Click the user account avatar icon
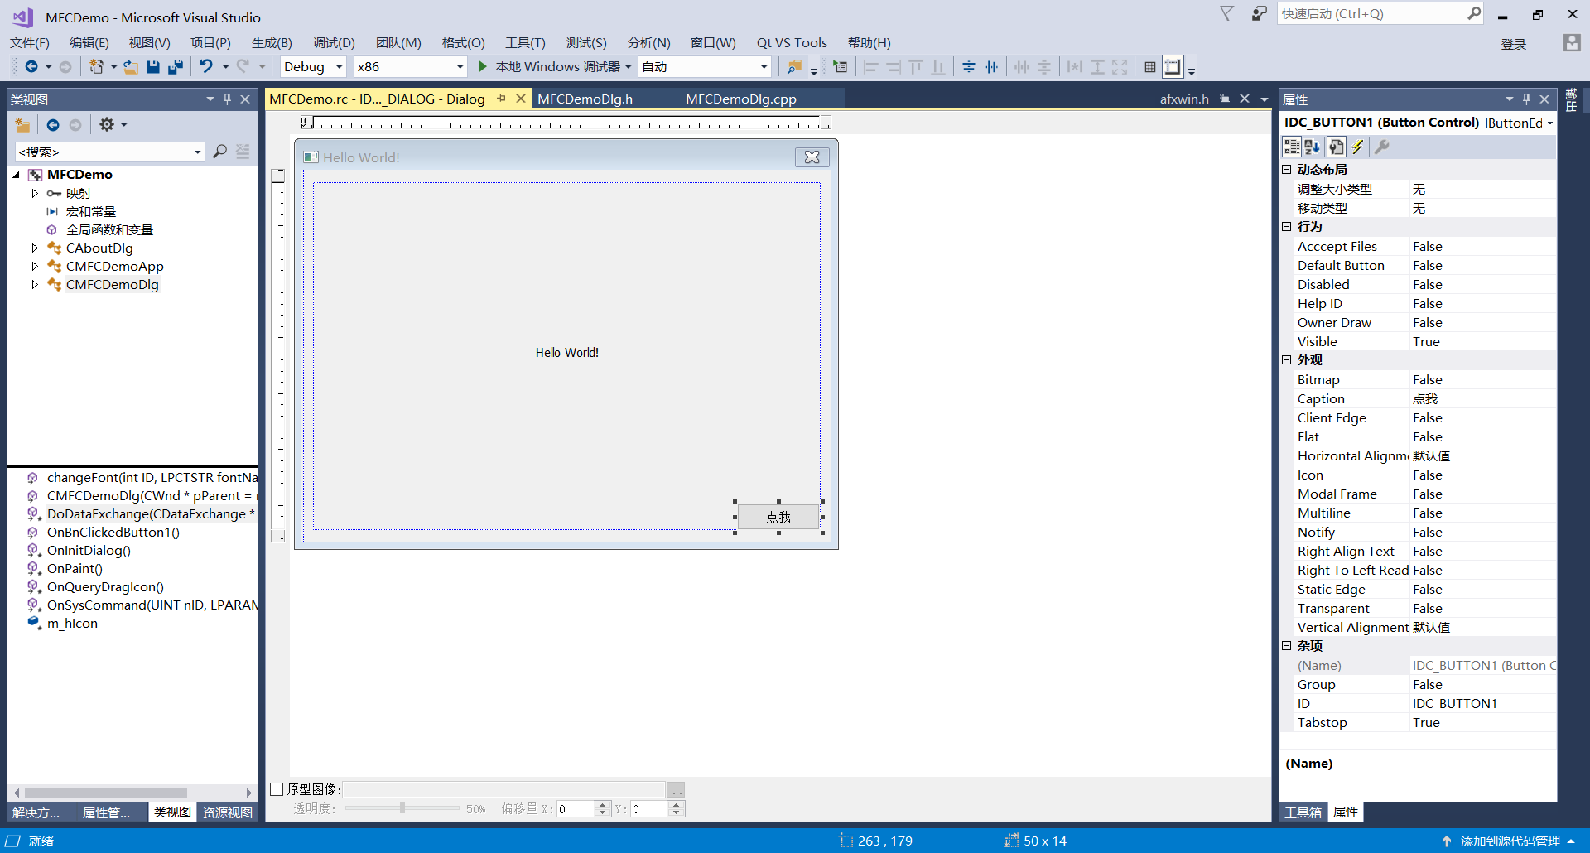Screen dimensions: 1590x853 point(1571,43)
